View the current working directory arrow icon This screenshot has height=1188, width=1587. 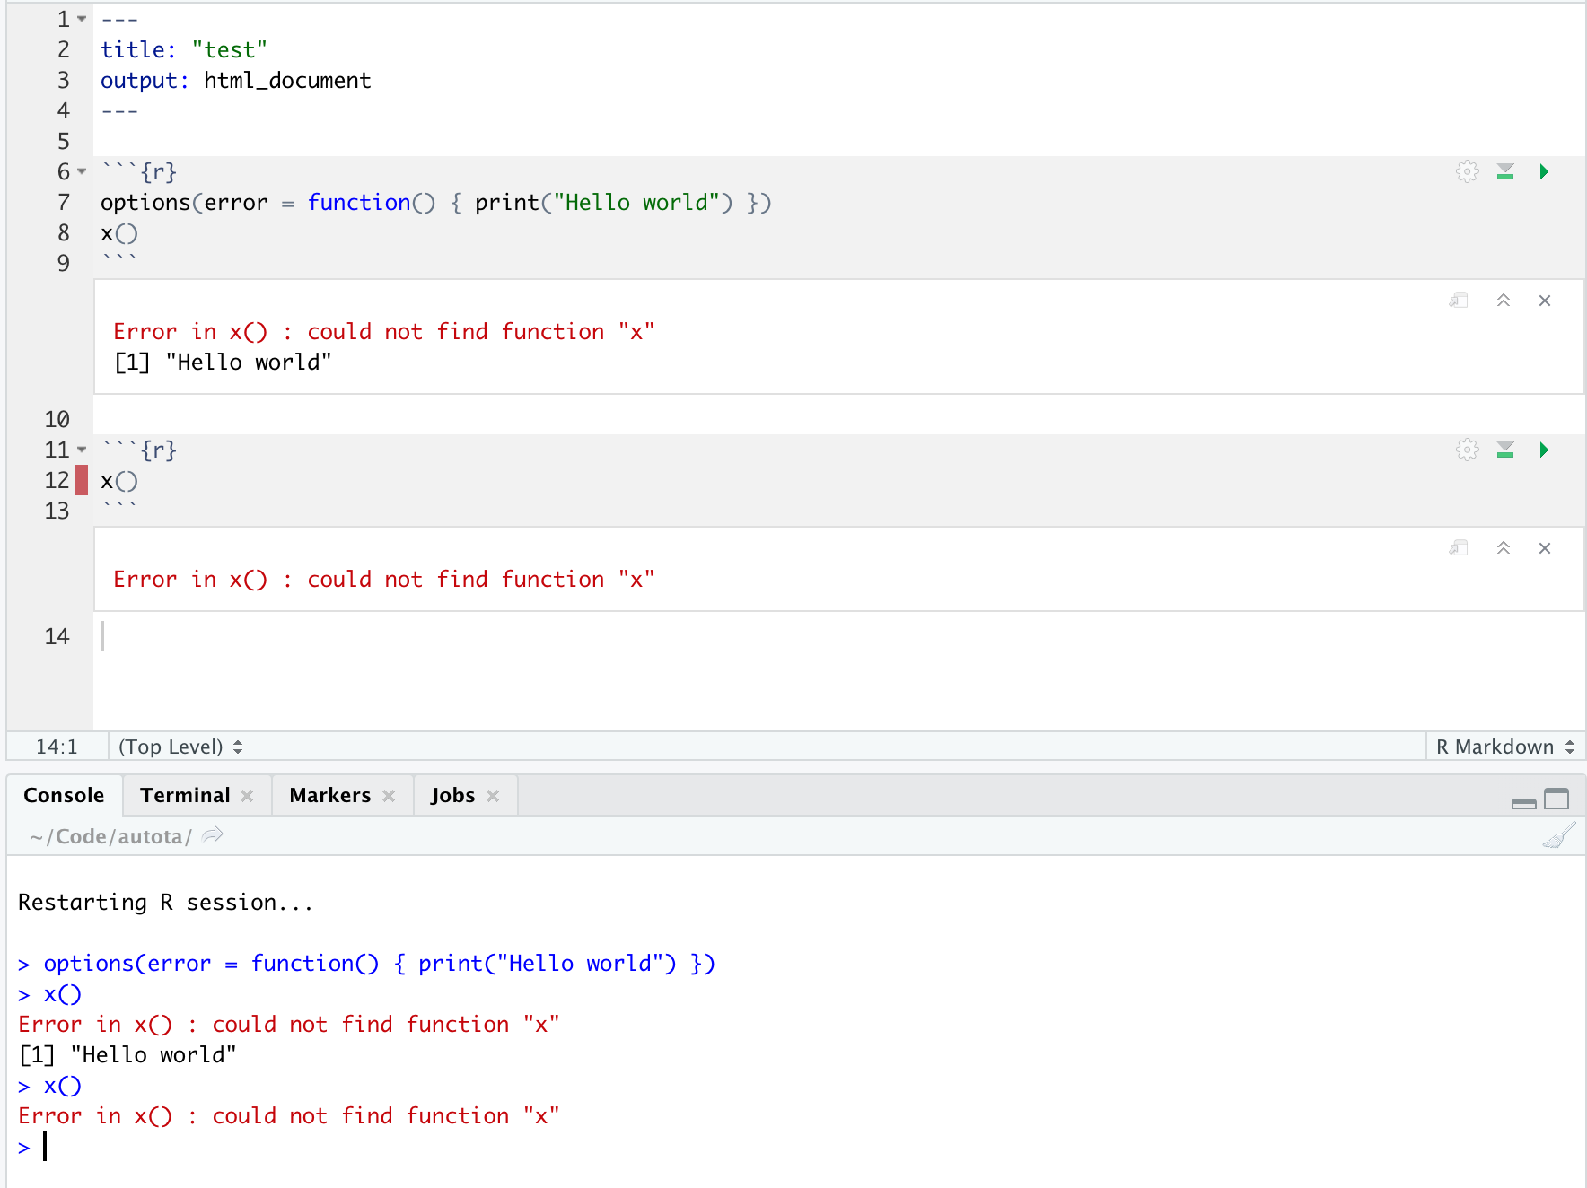click(213, 835)
